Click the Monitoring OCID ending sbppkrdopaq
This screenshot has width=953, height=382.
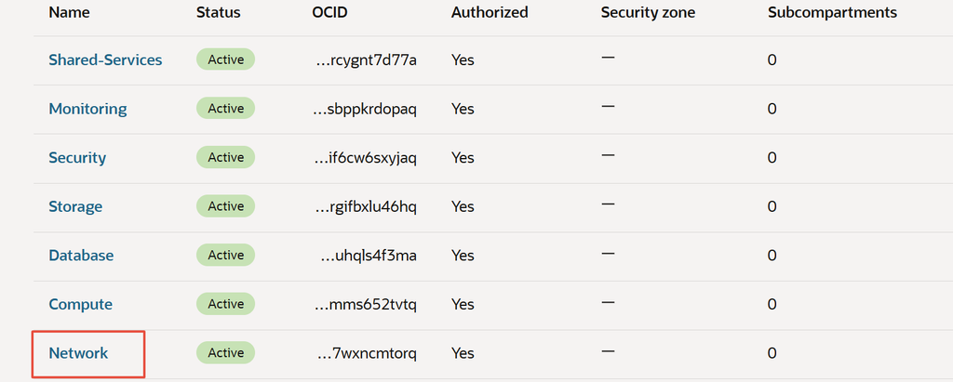(x=366, y=109)
